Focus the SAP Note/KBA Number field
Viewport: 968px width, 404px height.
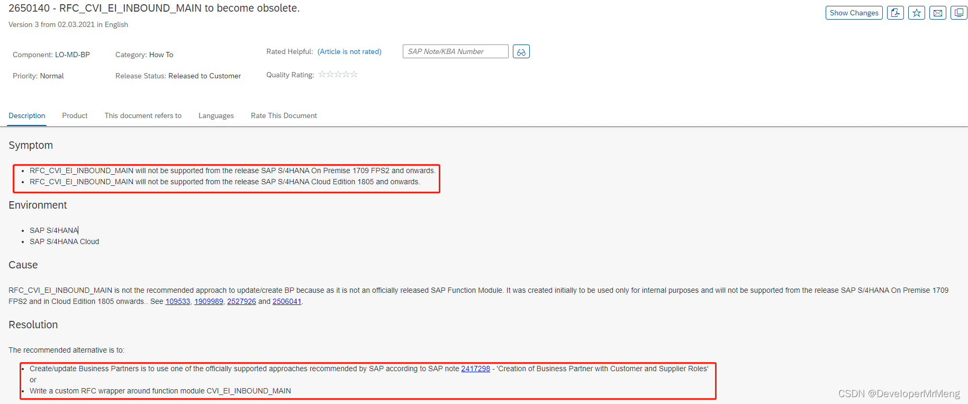[x=455, y=51]
